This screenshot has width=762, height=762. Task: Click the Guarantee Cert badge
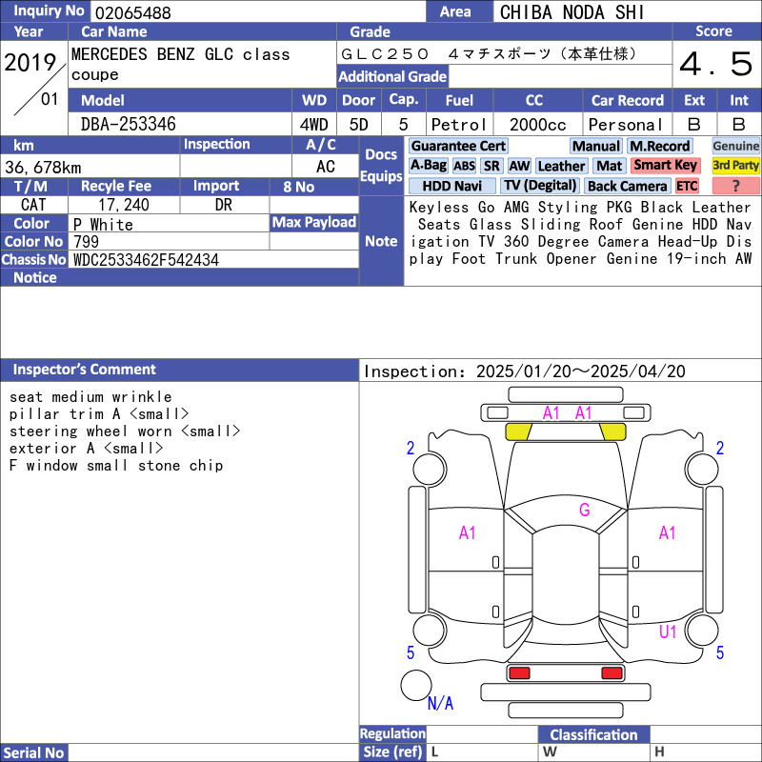click(x=458, y=146)
